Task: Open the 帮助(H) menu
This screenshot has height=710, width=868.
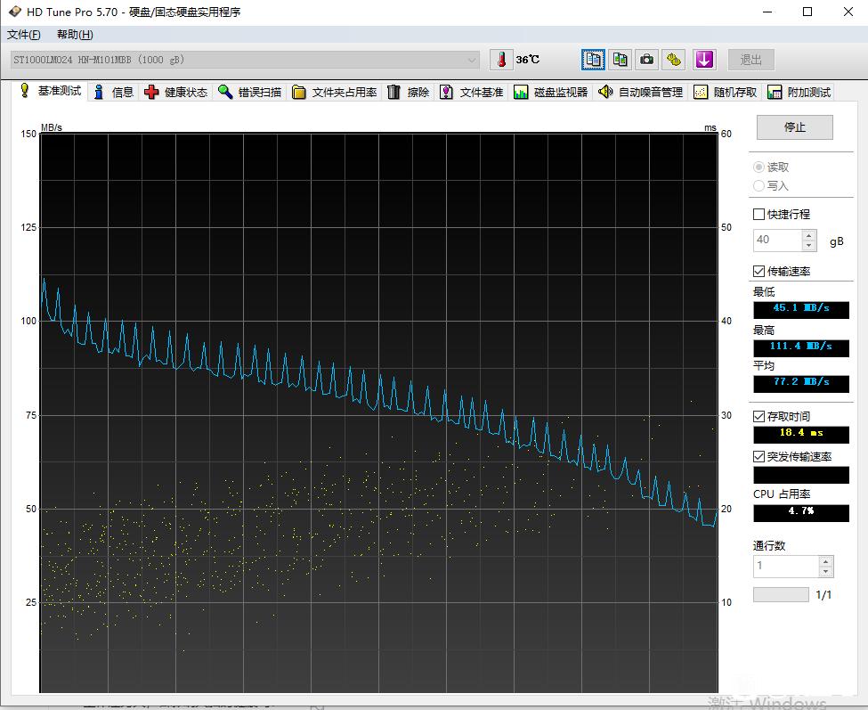Action: [75, 35]
